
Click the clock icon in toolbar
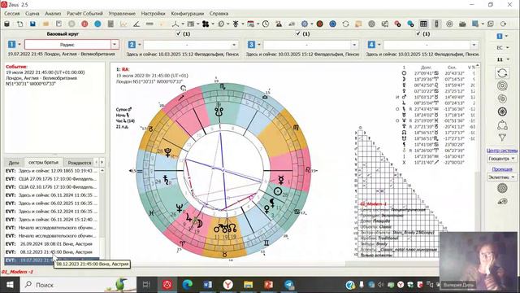click(266, 24)
